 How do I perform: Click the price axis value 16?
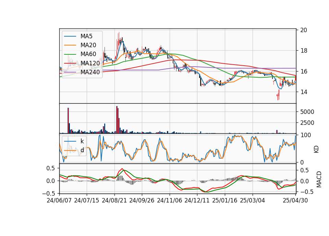304,71
